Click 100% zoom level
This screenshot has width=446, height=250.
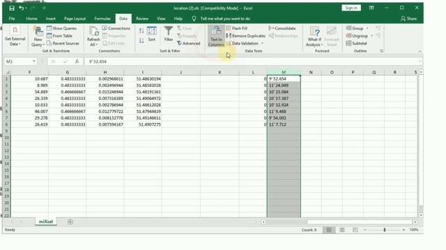coord(414,230)
